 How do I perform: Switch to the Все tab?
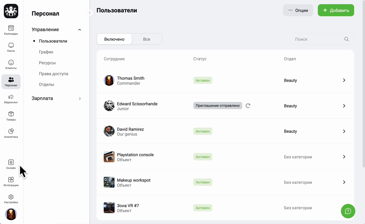click(x=147, y=39)
